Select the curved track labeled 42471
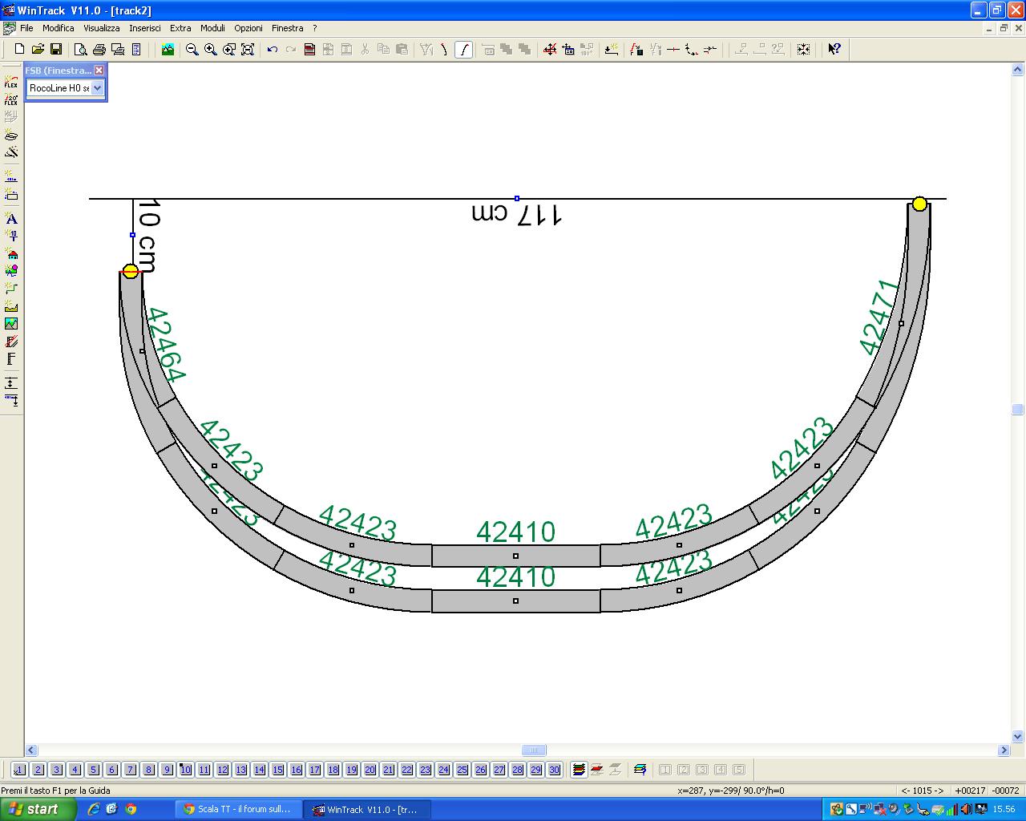This screenshot has height=821, width=1026. pyautogui.click(x=901, y=323)
